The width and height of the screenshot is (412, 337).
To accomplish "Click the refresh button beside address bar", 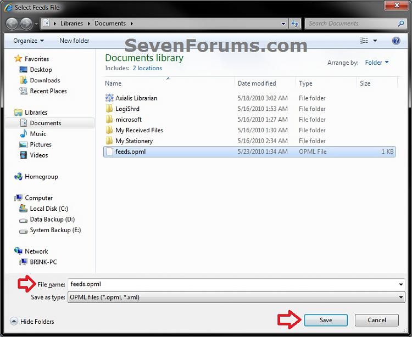I will [295, 24].
